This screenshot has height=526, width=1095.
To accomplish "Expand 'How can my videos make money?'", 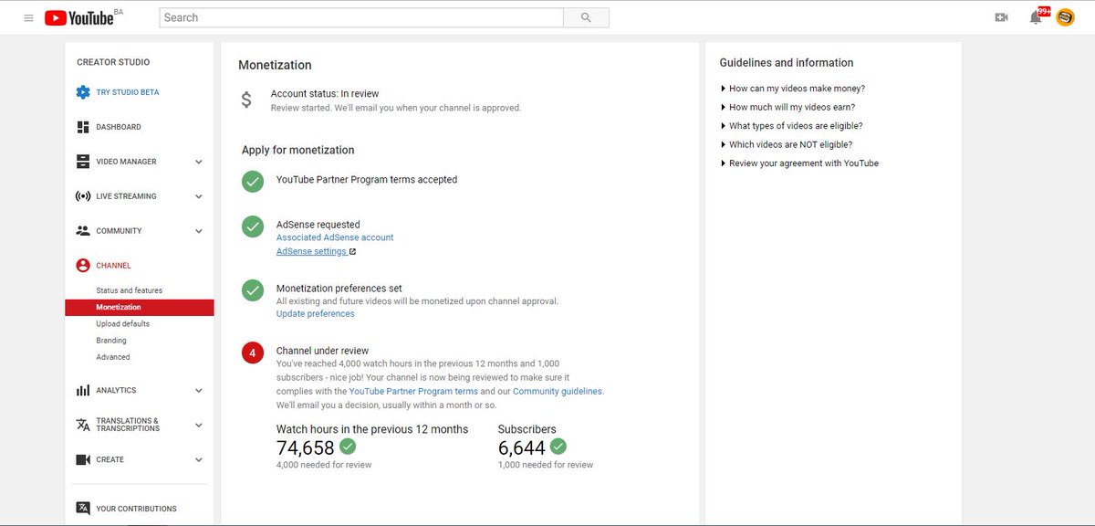I will pyautogui.click(x=792, y=89).
